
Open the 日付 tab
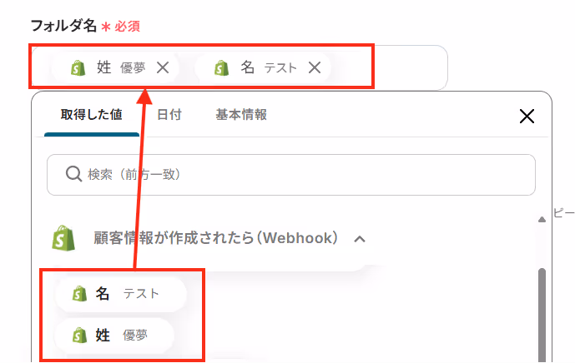169,115
